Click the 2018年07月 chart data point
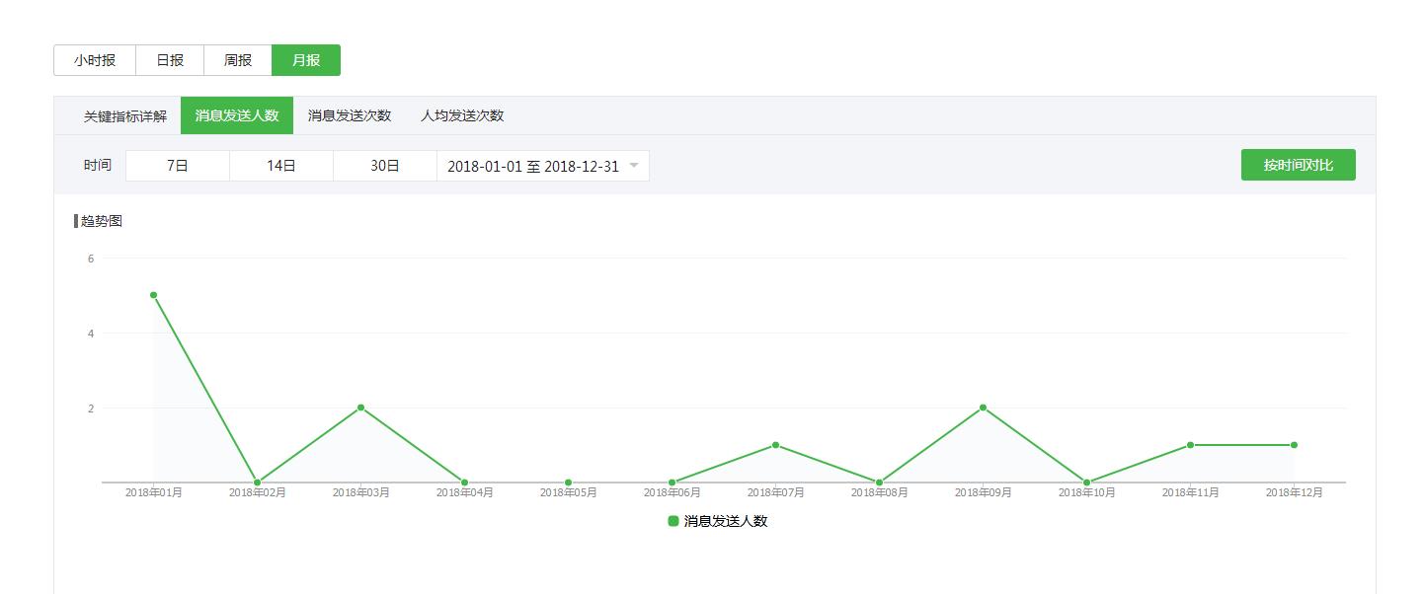The width and height of the screenshot is (1424, 594). point(776,445)
